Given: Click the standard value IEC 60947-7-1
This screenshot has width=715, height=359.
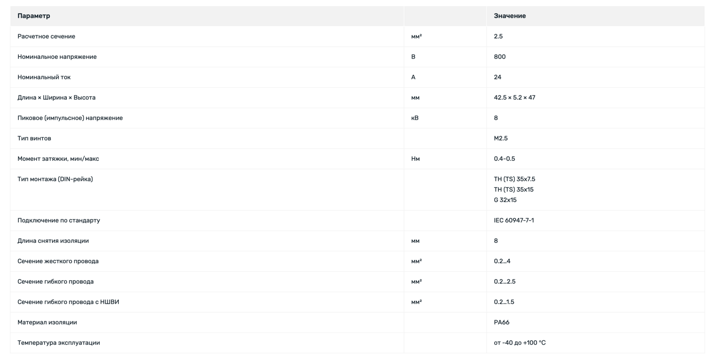Looking at the screenshot, I should coord(514,220).
